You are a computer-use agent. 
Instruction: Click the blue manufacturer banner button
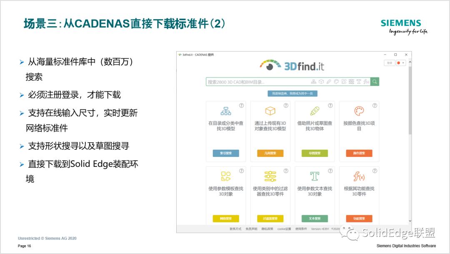coord(292,93)
